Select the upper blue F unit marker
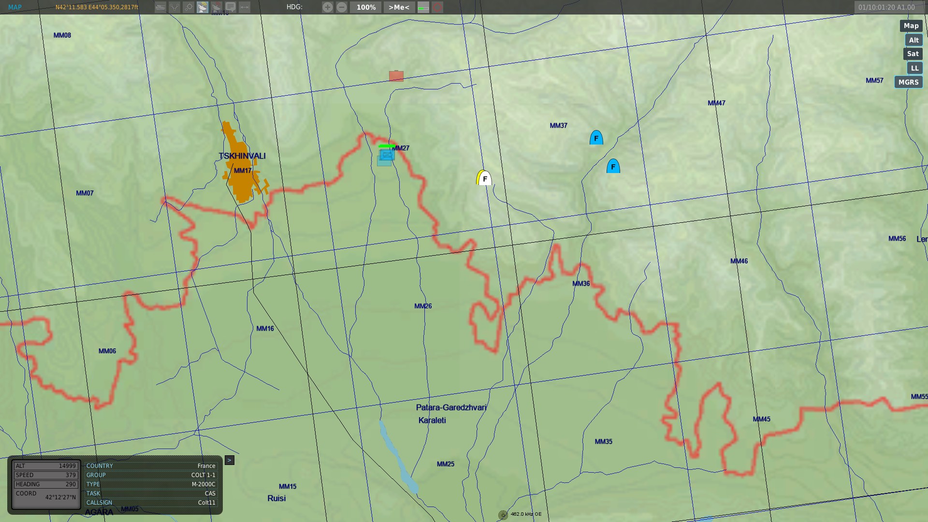 tap(596, 138)
